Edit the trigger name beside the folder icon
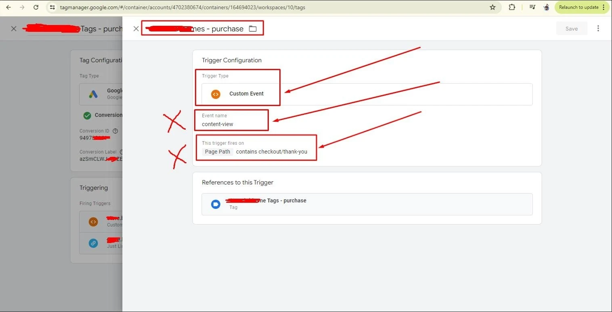This screenshot has width=612, height=312. point(195,29)
